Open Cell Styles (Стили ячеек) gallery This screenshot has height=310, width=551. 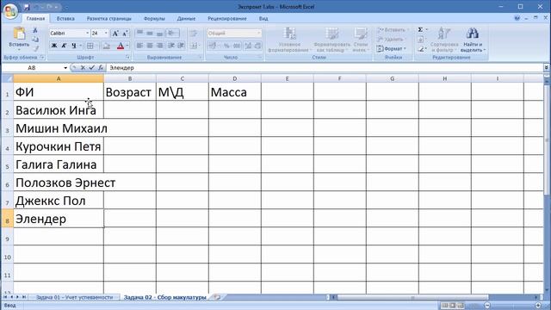pyautogui.click(x=361, y=40)
